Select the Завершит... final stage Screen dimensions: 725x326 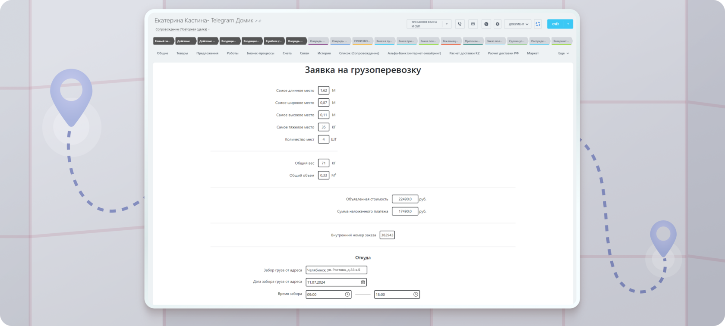click(x=561, y=41)
